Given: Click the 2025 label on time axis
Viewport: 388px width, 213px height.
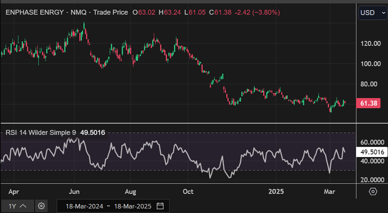Looking at the screenshot, I should tap(276, 192).
